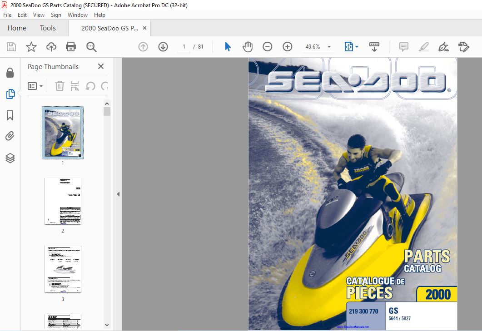Close the Page Thumbnails panel
This screenshot has width=482, height=331.
(x=100, y=66)
